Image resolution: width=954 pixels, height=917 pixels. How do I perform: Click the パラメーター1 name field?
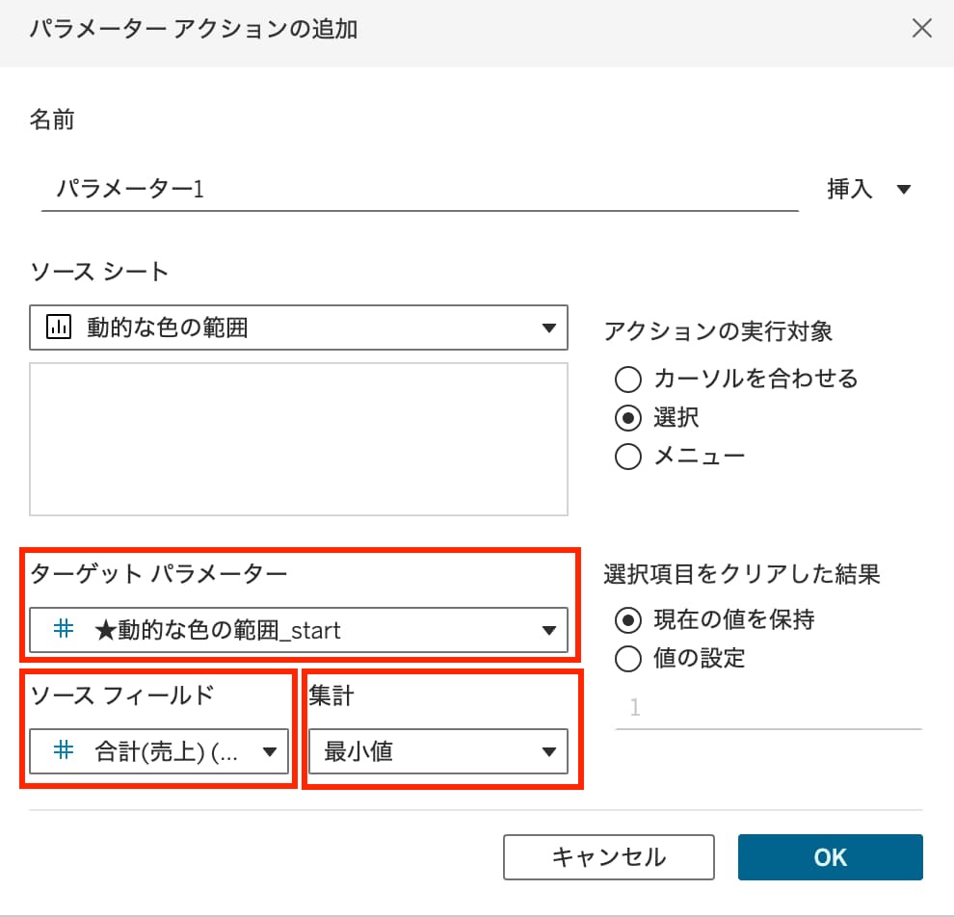click(x=419, y=189)
